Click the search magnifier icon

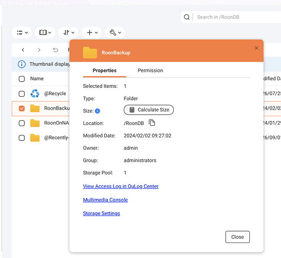point(187,17)
